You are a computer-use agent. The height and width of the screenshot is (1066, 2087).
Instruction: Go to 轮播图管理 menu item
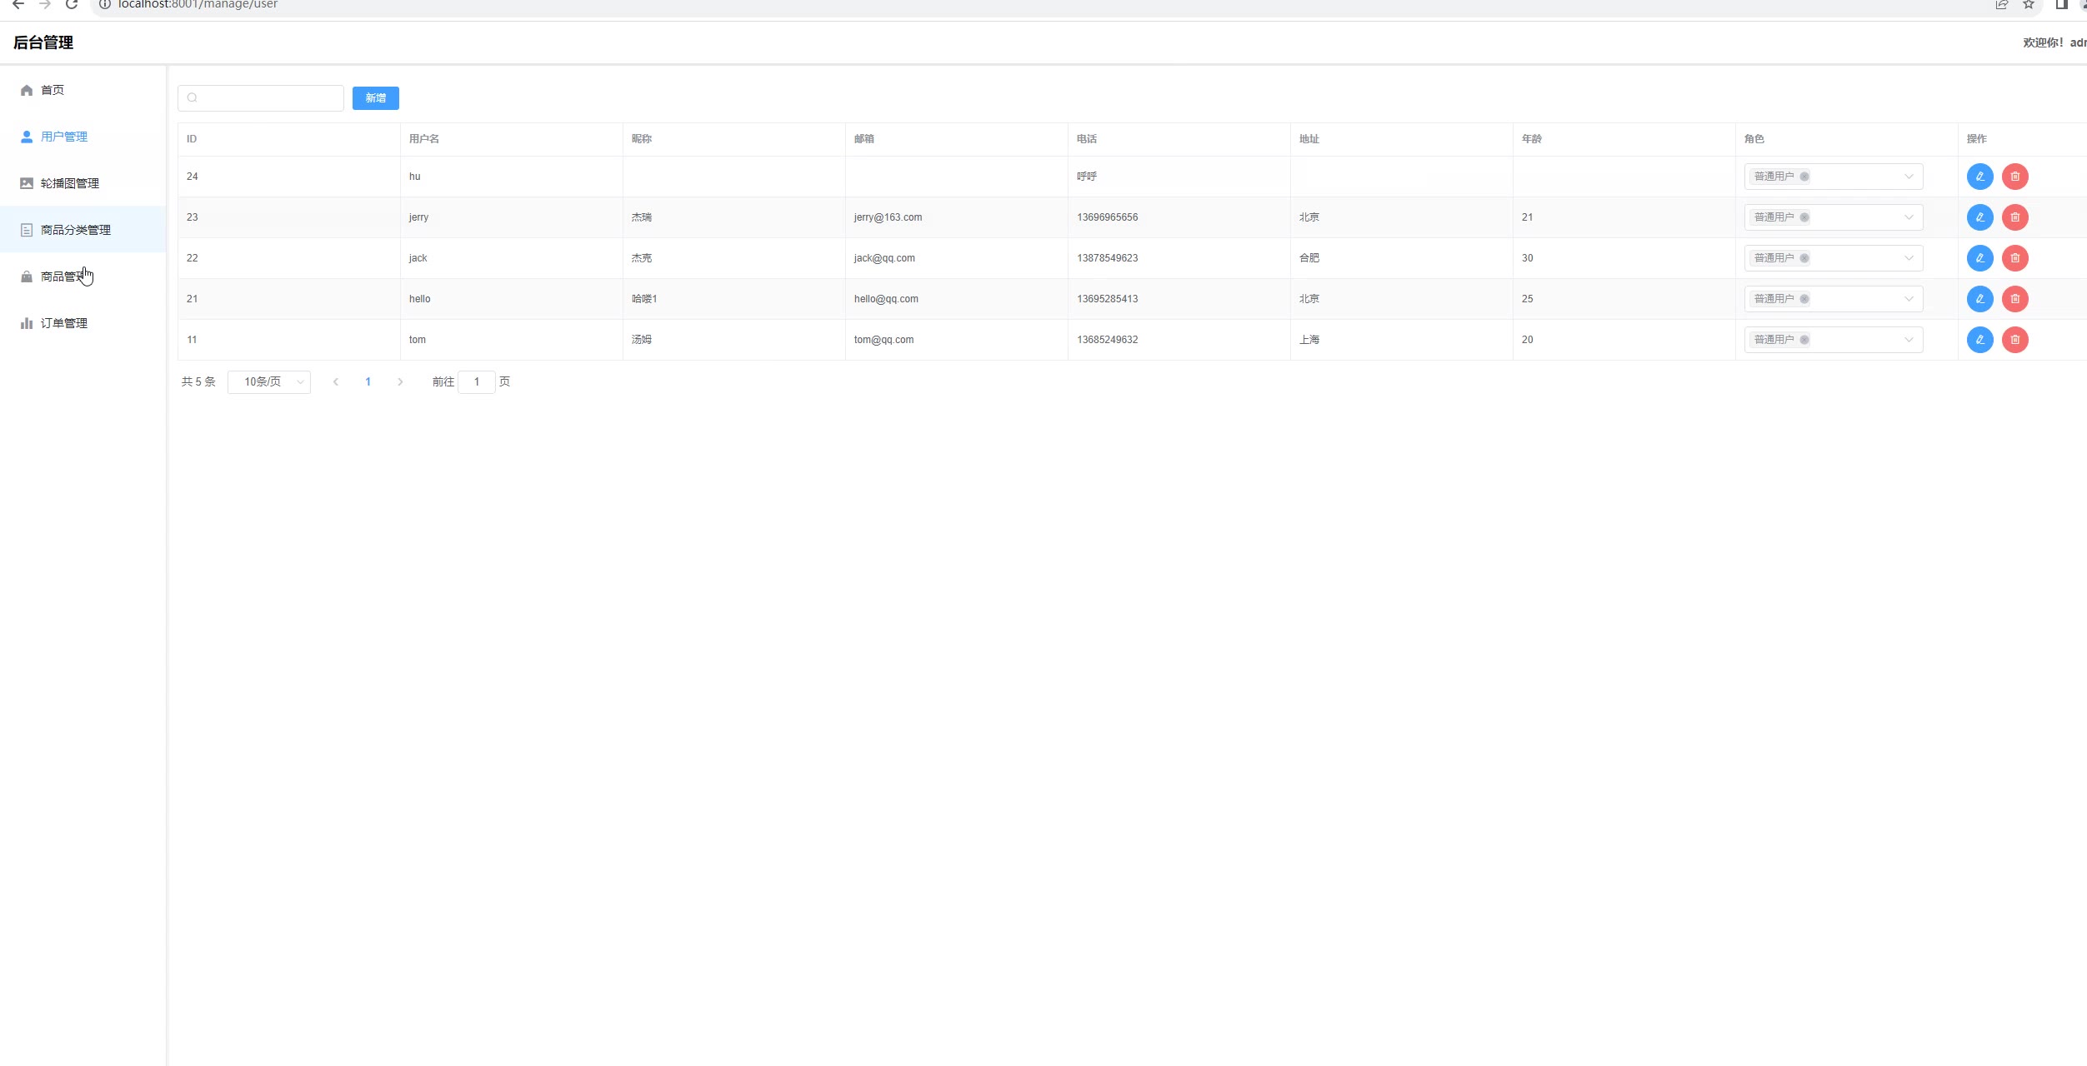pyautogui.click(x=83, y=183)
